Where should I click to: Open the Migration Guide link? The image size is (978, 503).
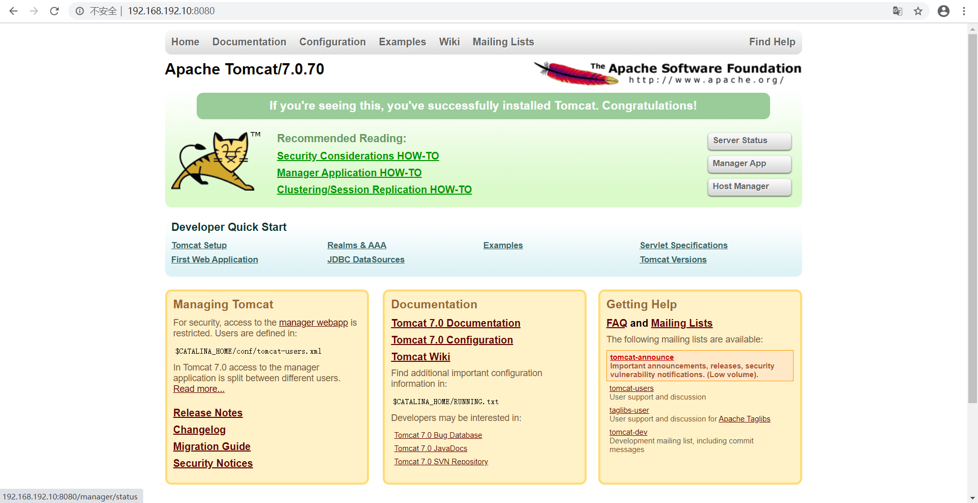click(x=212, y=446)
